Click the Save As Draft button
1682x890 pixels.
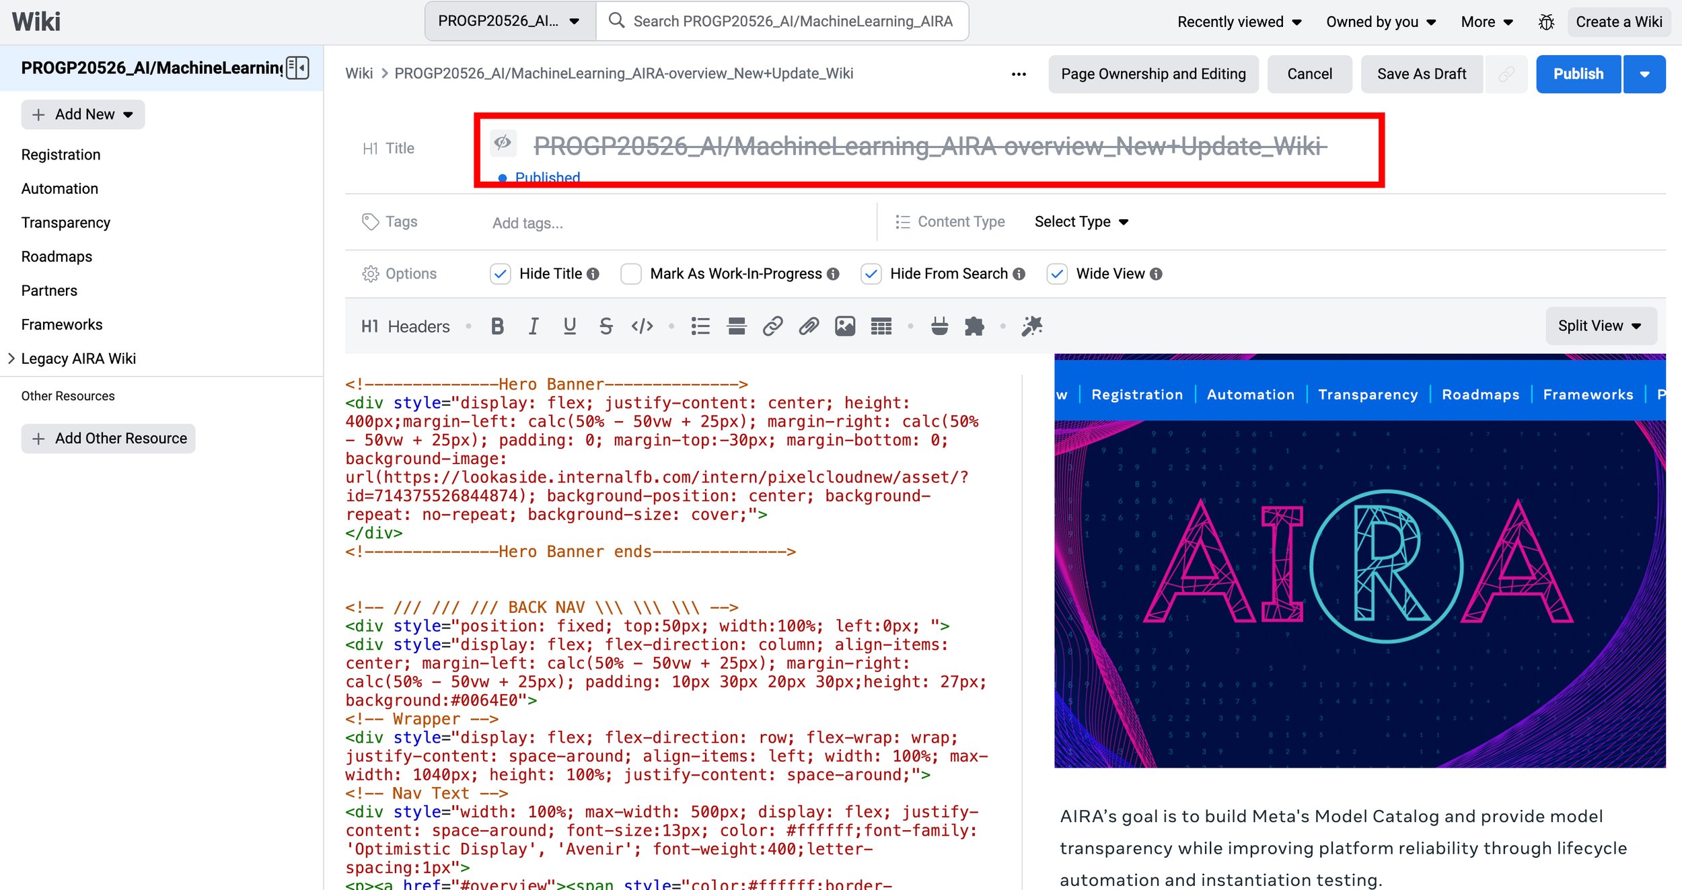[x=1421, y=74]
